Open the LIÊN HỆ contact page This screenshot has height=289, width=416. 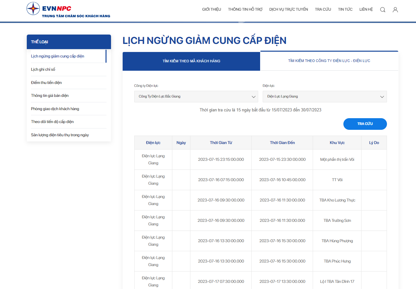pyautogui.click(x=366, y=9)
